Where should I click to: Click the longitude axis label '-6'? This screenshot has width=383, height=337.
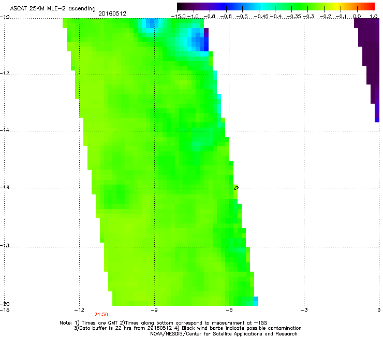pos(229,310)
